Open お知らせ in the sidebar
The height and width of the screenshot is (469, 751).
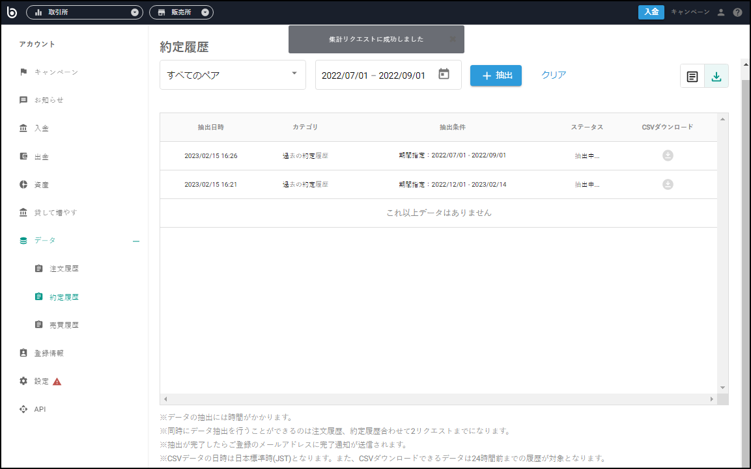(49, 100)
